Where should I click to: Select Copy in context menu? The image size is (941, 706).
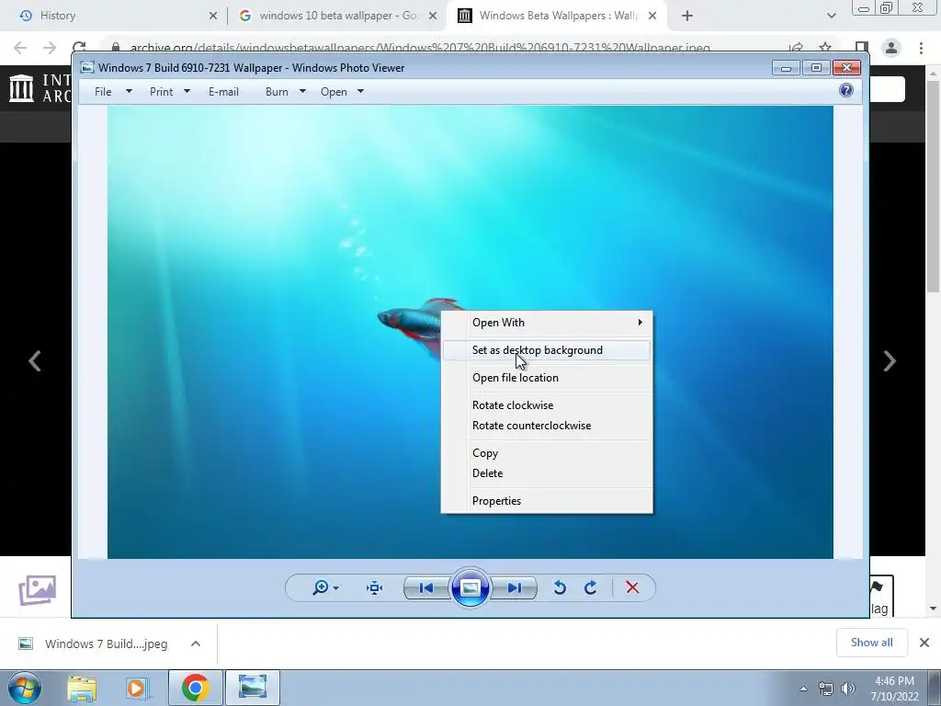[546, 453]
